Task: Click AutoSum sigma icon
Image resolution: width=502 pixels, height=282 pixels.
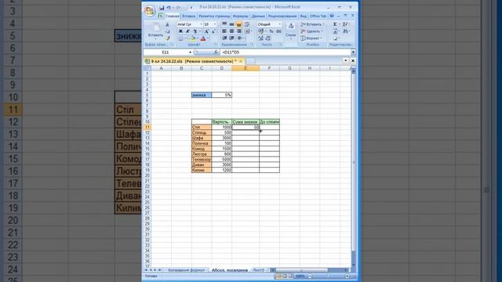Action: point(335,24)
